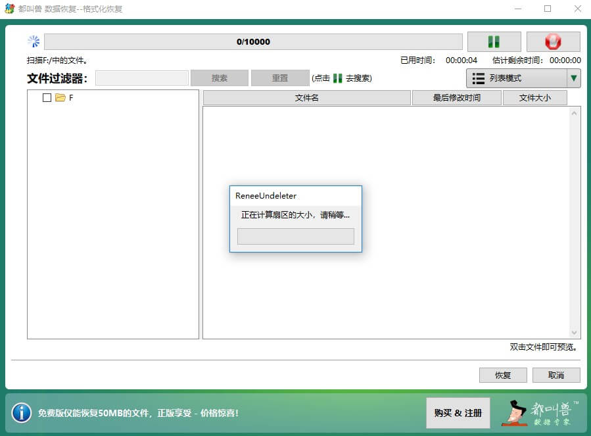Click the 恢复 recover button
This screenshot has width=591, height=436.
point(503,375)
